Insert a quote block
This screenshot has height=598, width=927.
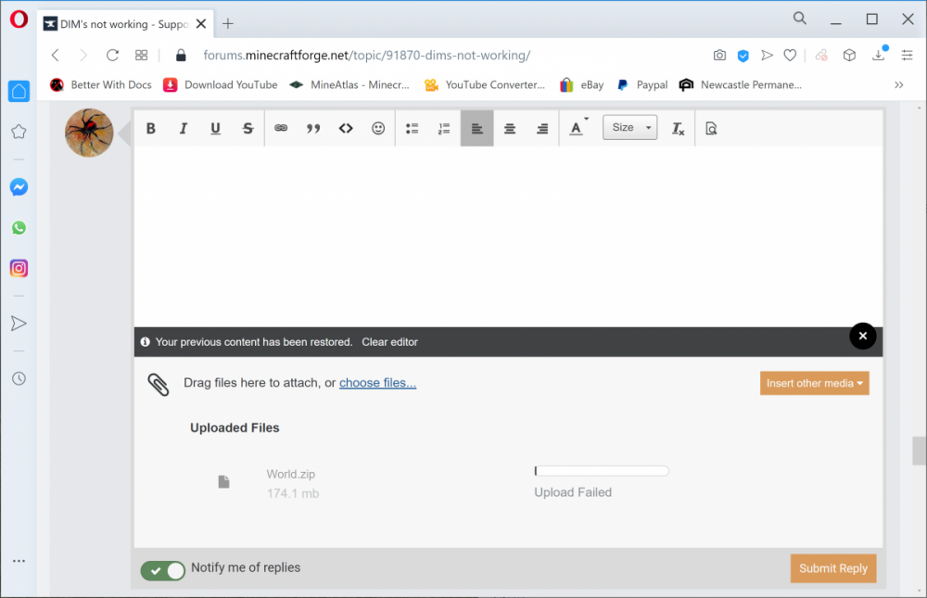(313, 128)
